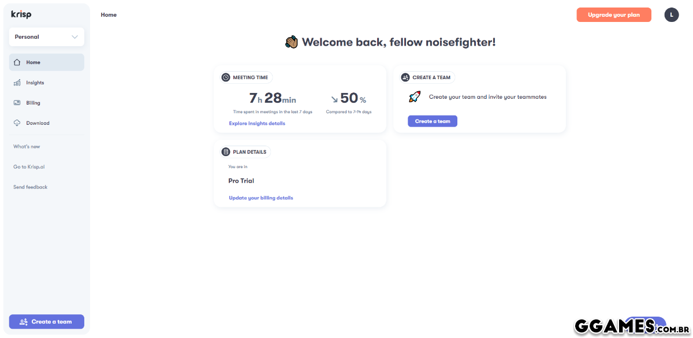Screen dimensions: 693x338
Task: Follow Update your billing details link
Action: [261, 198]
